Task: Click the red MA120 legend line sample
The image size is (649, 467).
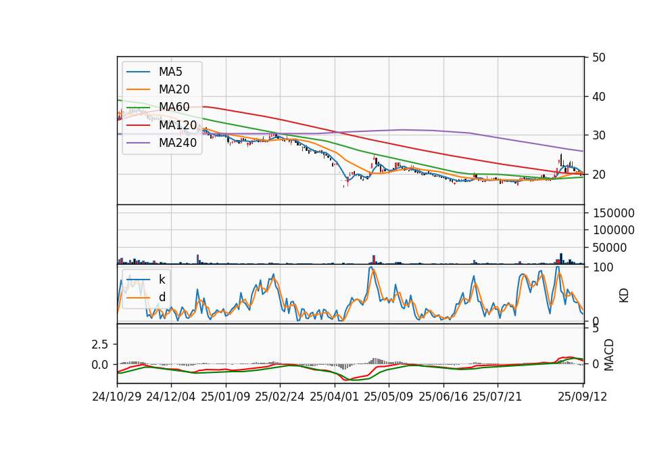Action: (138, 125)
